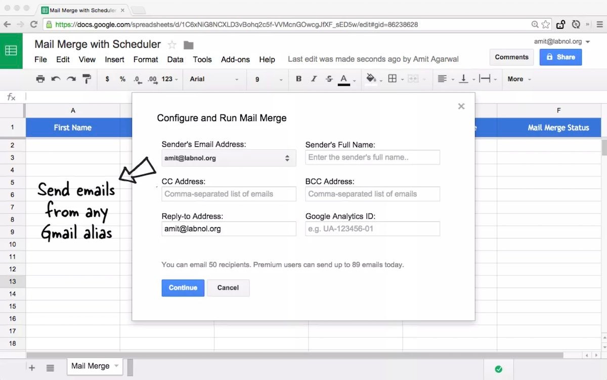Click the Comments button
This screenshot has height=380, width=607.
511,57
